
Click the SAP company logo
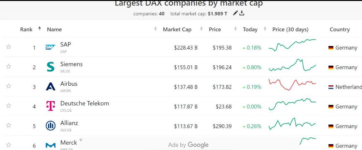point(51,47)
